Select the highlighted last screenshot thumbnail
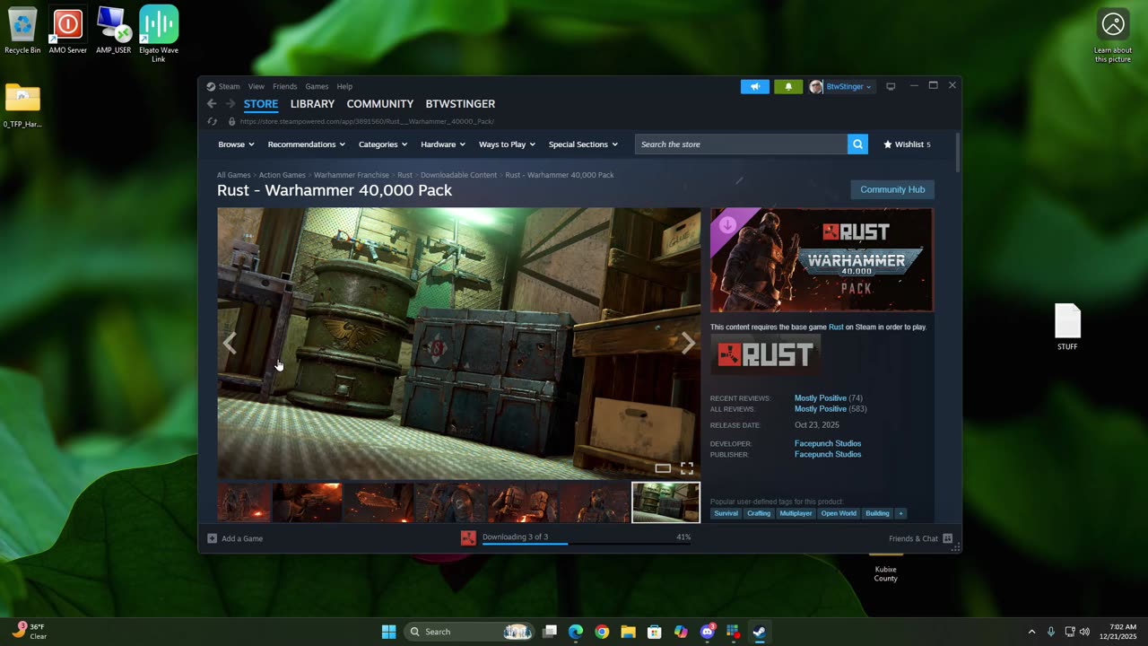 point(665,502)
